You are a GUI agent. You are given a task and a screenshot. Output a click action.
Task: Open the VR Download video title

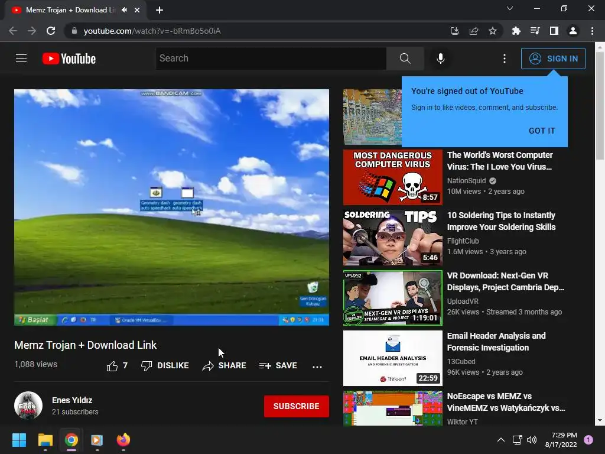(506, 281)
